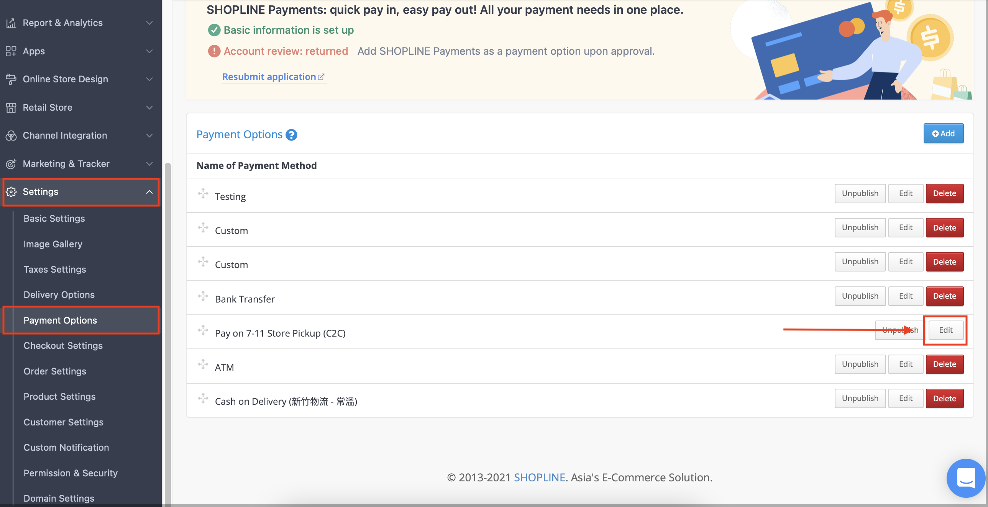Open Custom Notification submenu item

(66, 448)
